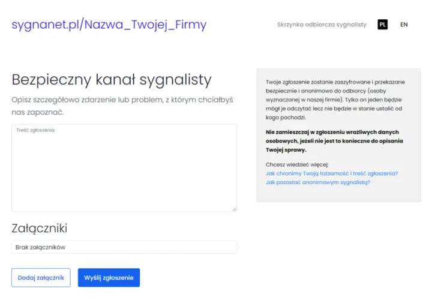Open link Jak pozostać anonimowym sygnalistą?
432x300 pixels.
click(318, 182)
